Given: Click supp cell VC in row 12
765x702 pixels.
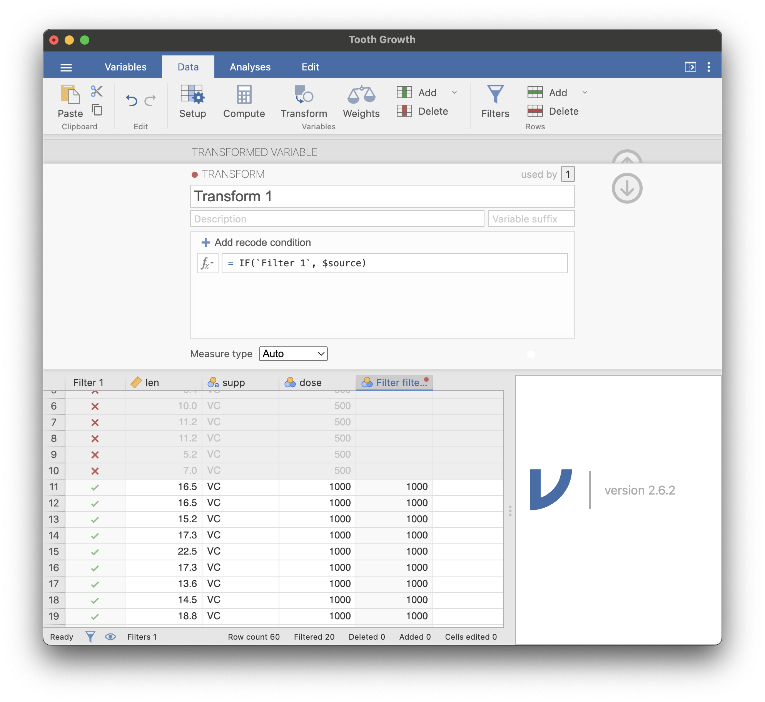Looking at the screenshot, I should click(241, 503).
